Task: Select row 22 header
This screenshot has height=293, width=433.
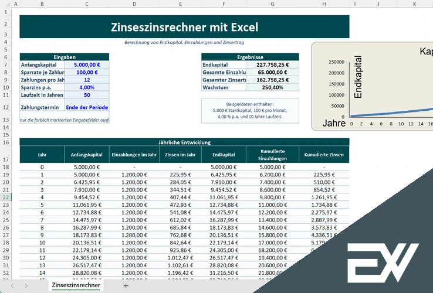Action: click(6, 197)
